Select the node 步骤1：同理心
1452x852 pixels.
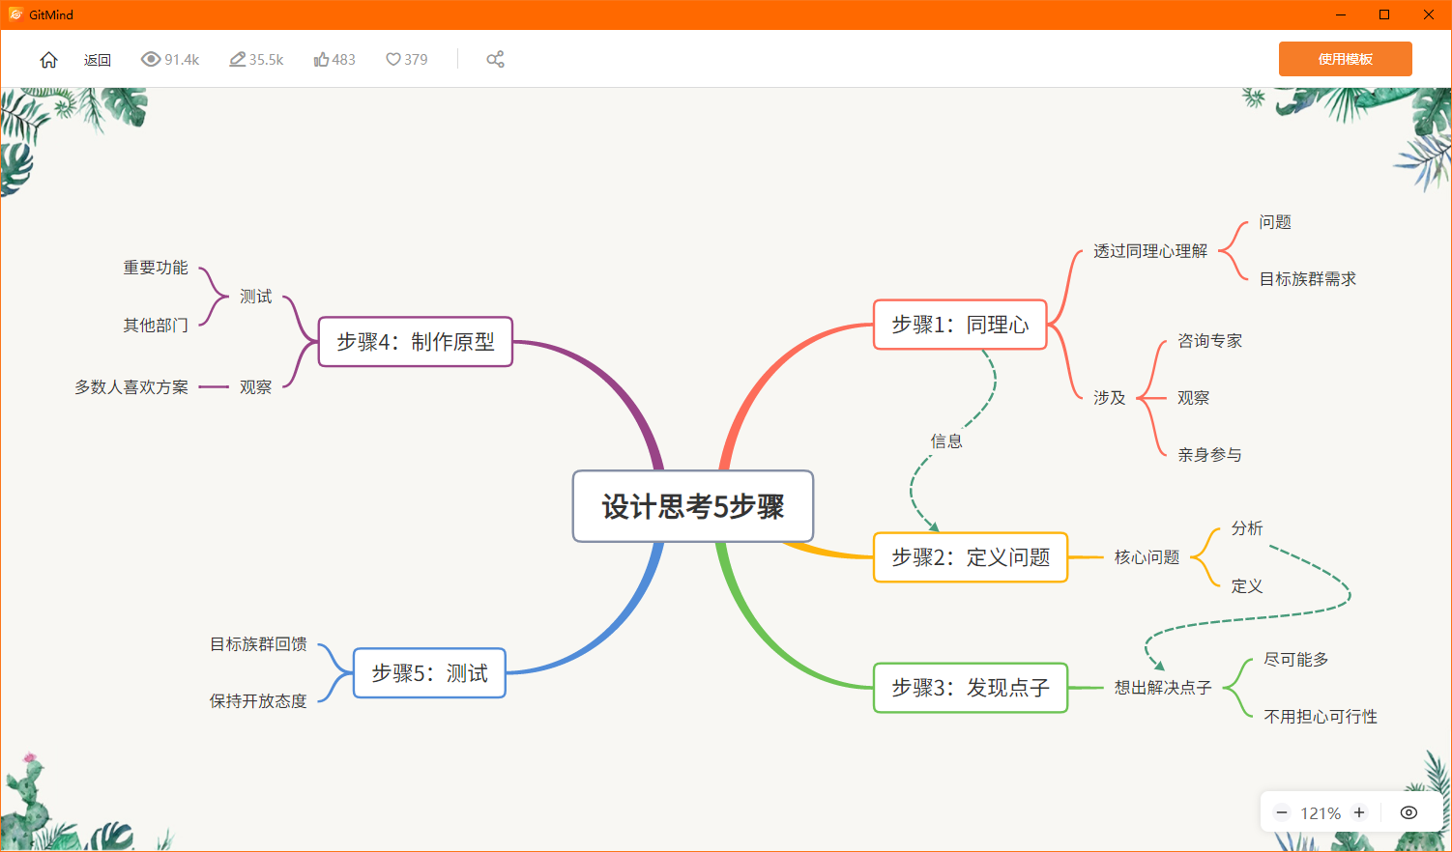tap(959, 326)
